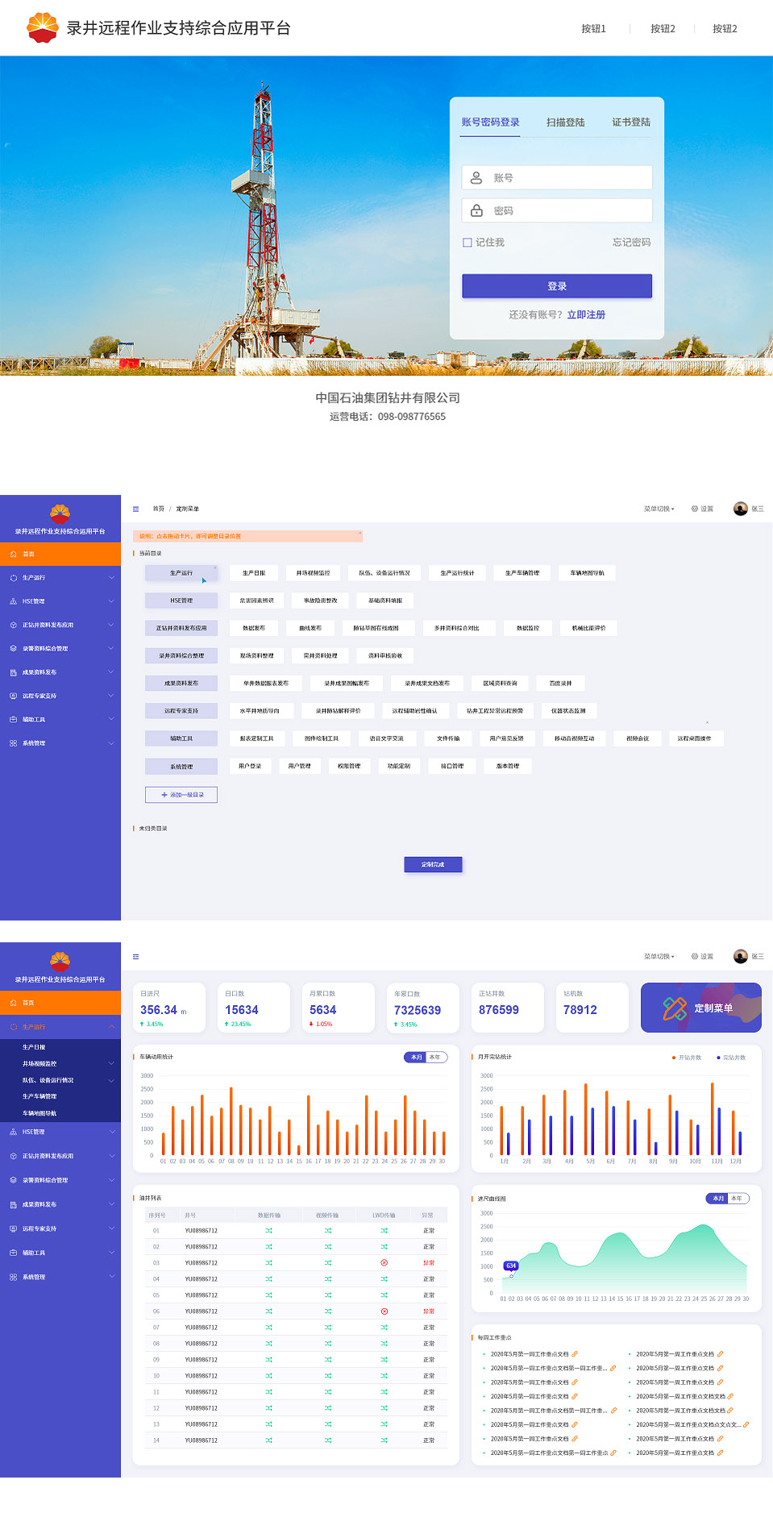Image resolution: width=773 pixels, height=1513 pixels.
Task: Check the 记住我 checkbox
Action: pyautogui.click(x=467, y=243)
